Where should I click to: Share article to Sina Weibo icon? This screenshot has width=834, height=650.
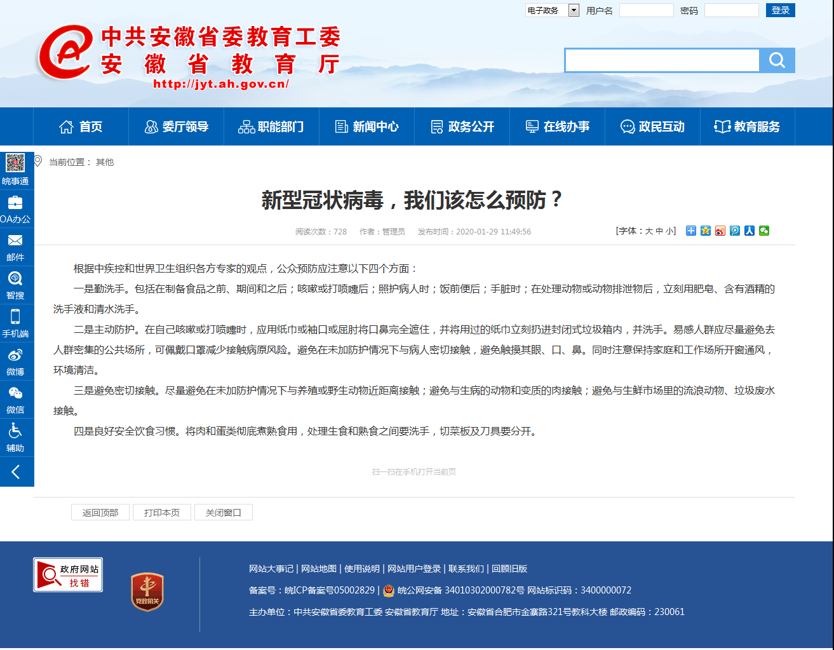(720, 231)
